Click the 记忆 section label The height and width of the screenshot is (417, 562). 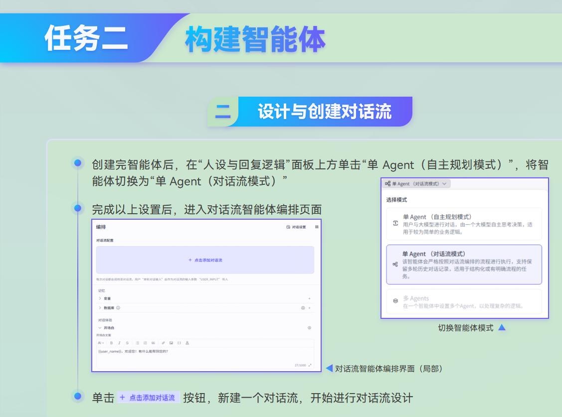click(102, 290)
